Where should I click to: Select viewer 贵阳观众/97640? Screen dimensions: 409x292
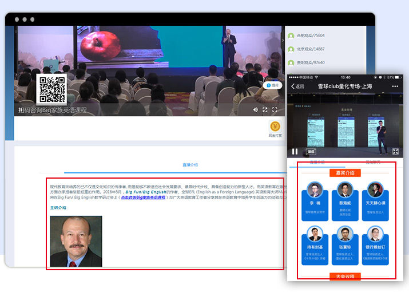tap(311, 63)
